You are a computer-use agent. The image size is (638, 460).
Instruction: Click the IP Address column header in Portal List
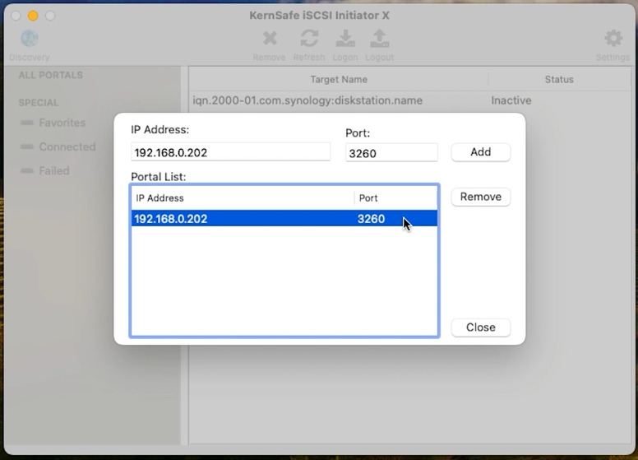[243, 198]
